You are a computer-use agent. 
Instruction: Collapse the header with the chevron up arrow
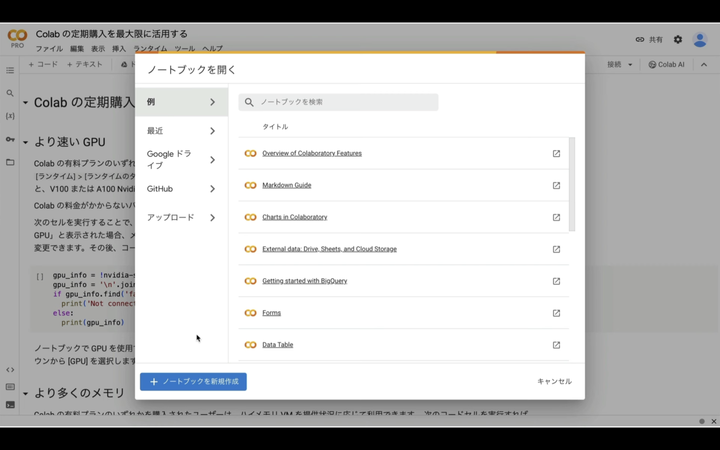704,64
